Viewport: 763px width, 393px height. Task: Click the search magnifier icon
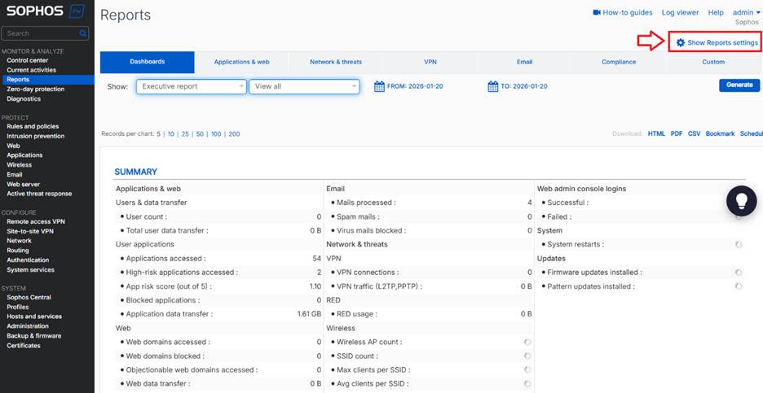pyautogui.click(x=83, y=33)
